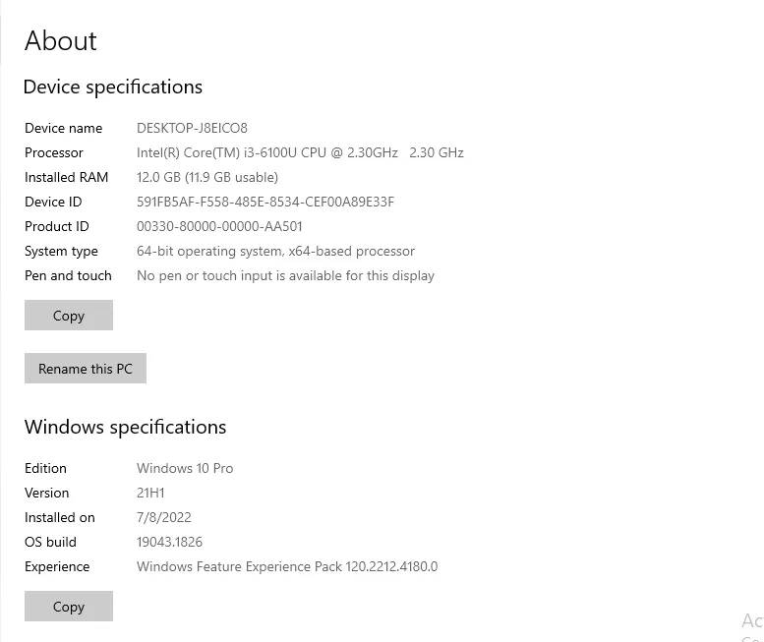Select the device name DESKTOP-J8EICO8 text
The width and height of the screenshot is (764, 642).
(x=192, y=128)
